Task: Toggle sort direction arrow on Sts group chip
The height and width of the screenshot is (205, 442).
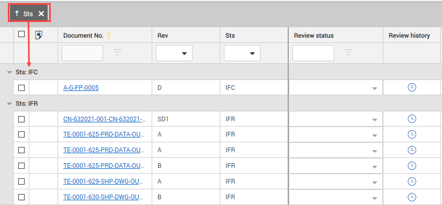Action: pos(17,14)
